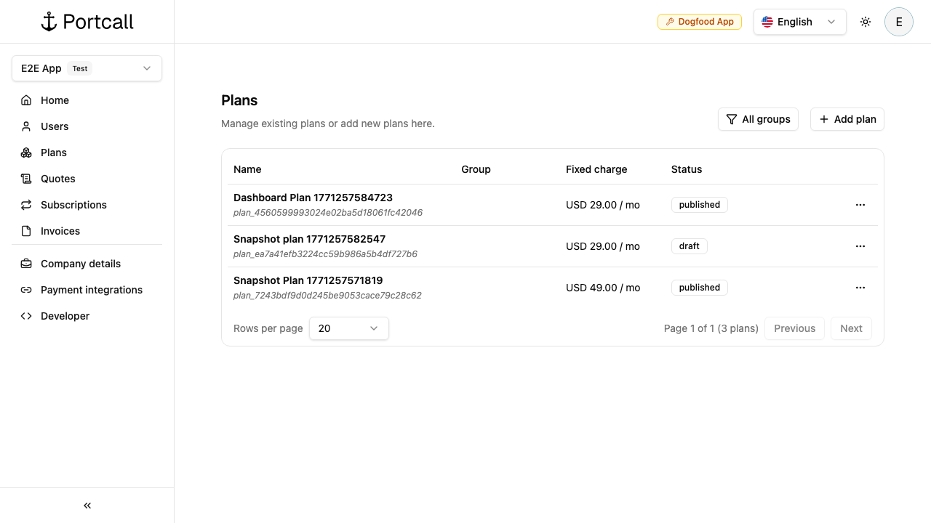This screenshot has width=931, height=523.
Task: Click the Portcall anchor logo
Action: (49, 22)
